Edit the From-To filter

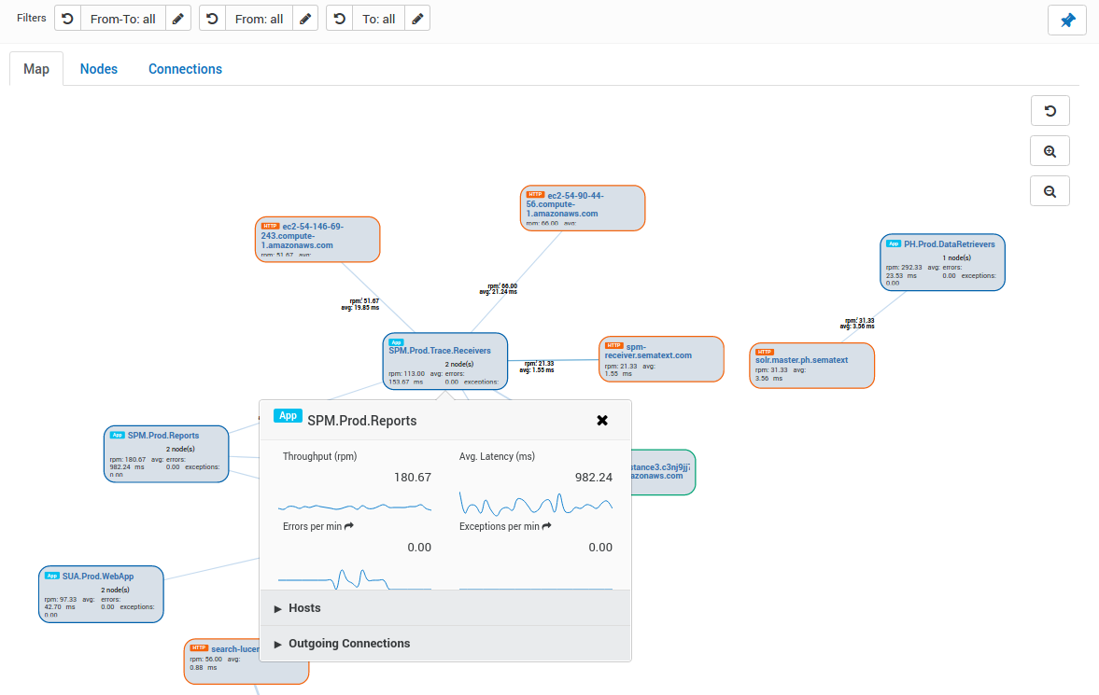[x=178, y=19]
